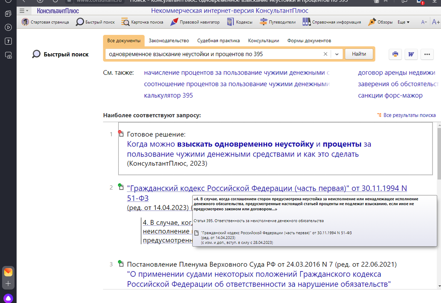The width and height of the screenshot is (441, 303).
Task: Click Все результаты поиска link
Action: coord(407,115)
